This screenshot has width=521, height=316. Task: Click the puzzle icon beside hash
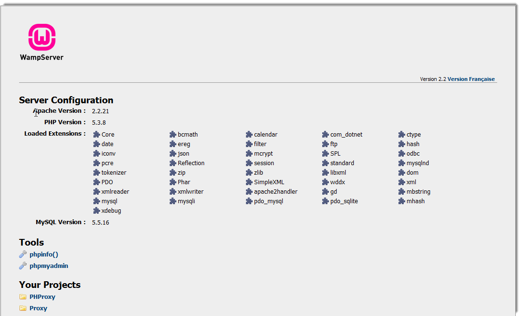click(x=402, y=144)
